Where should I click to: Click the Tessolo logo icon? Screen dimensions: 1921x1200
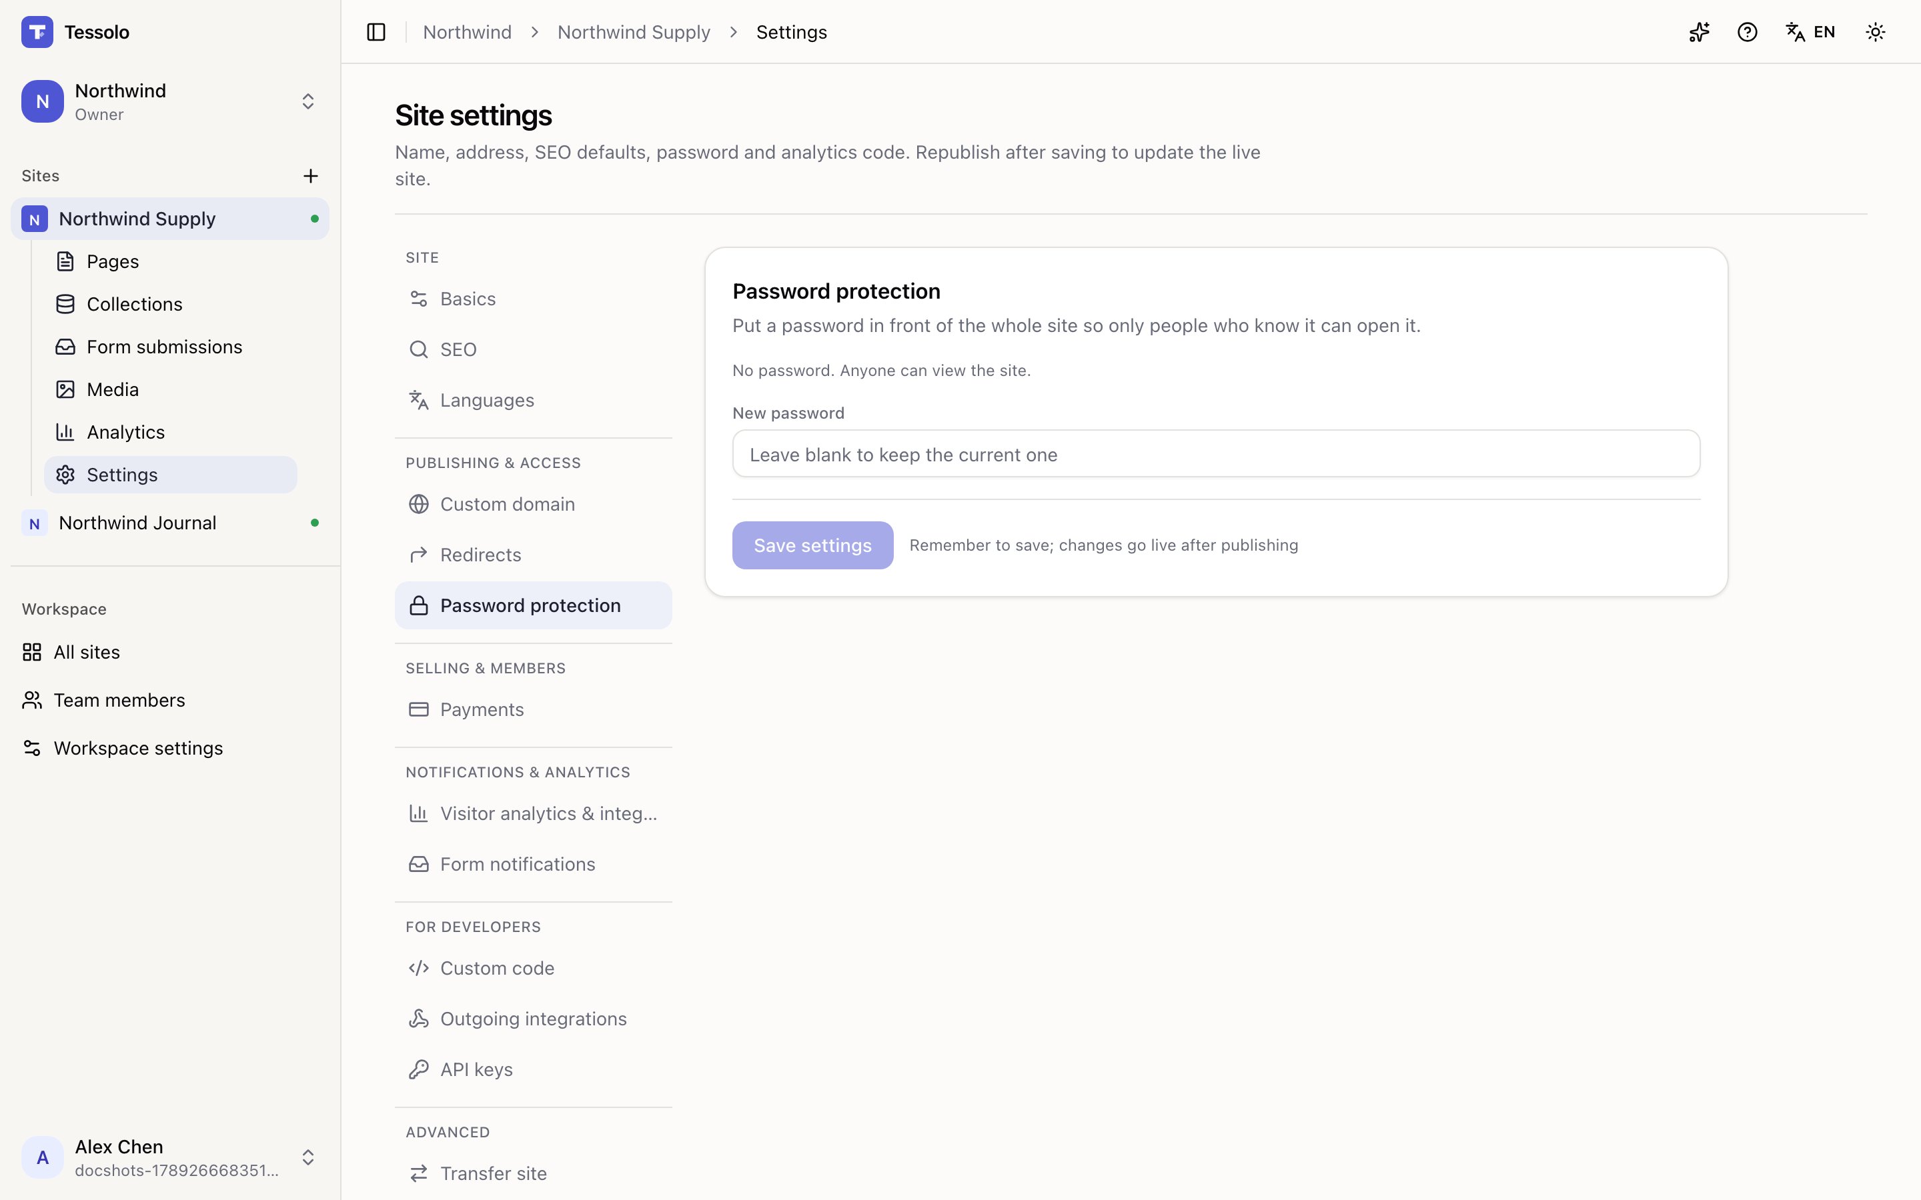coord(37,32)
